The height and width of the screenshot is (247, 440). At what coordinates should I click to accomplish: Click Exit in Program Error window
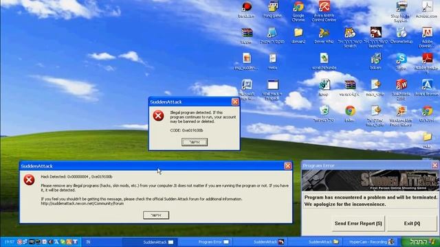coord(412,224)
